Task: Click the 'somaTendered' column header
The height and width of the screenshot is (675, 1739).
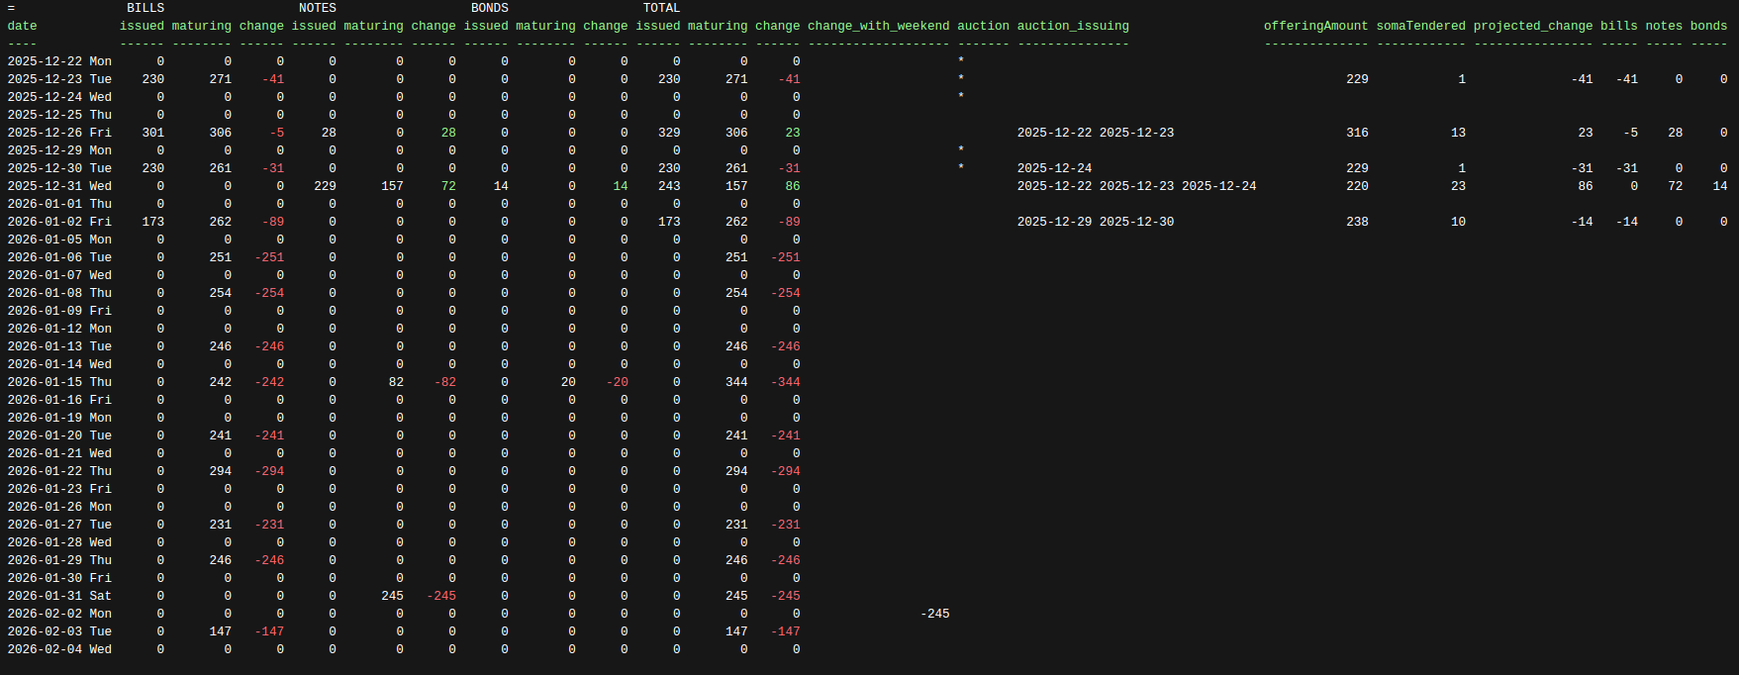Action: 1420,26
